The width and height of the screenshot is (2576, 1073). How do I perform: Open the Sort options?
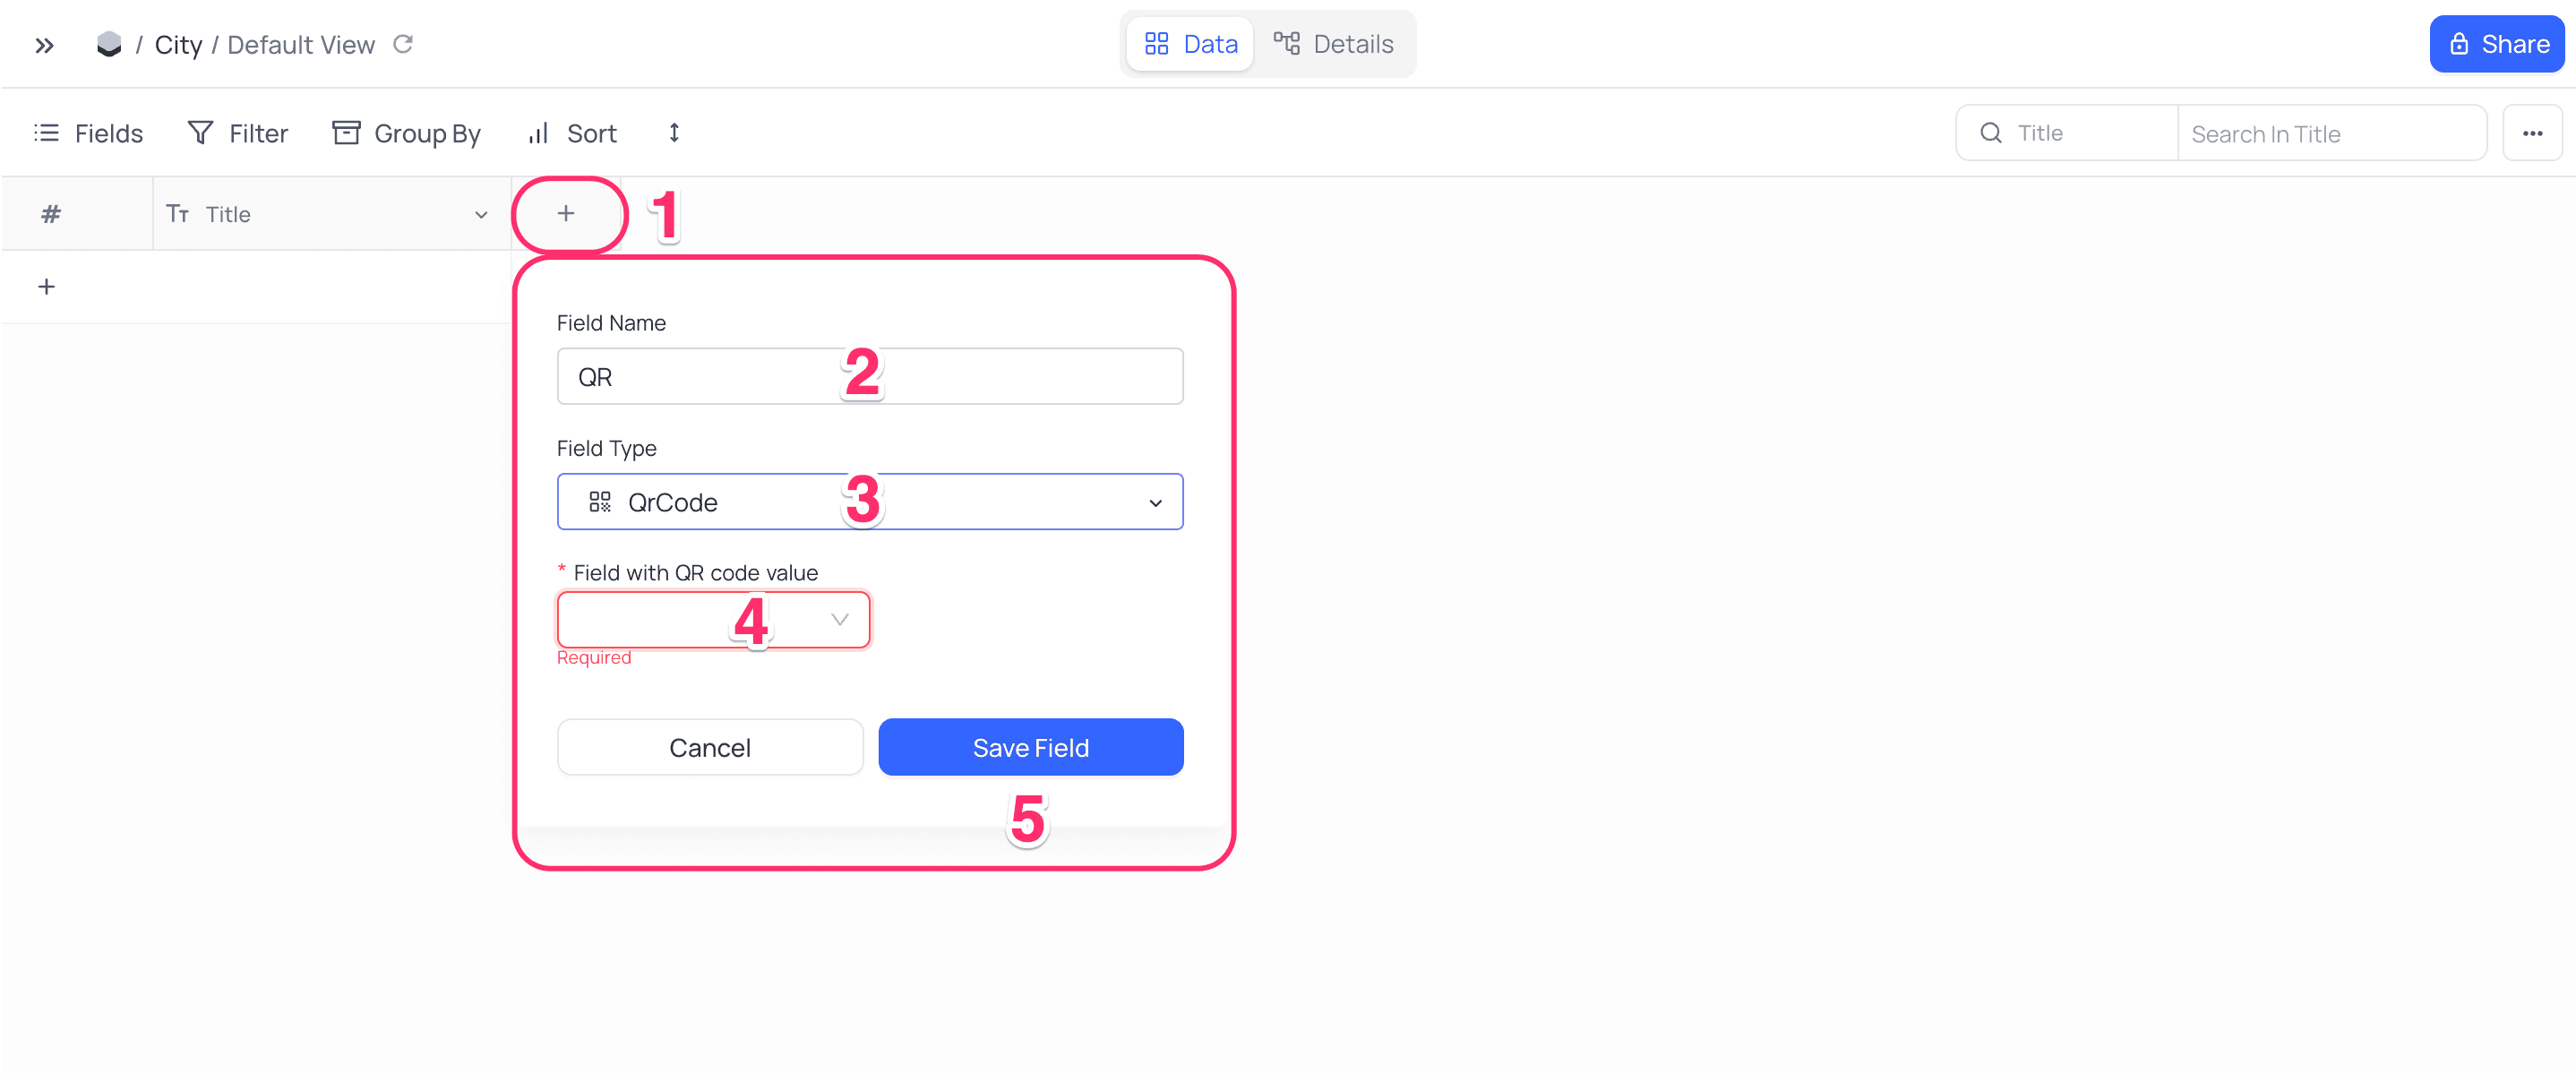572,134
